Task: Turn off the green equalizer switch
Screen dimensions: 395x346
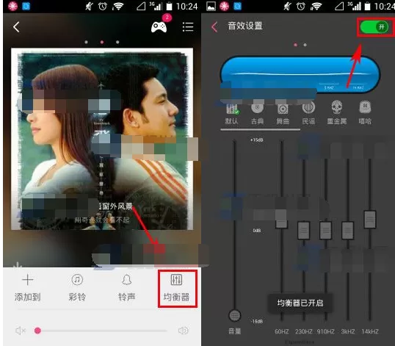Action: pyautogui.click(x=374, y=27)
